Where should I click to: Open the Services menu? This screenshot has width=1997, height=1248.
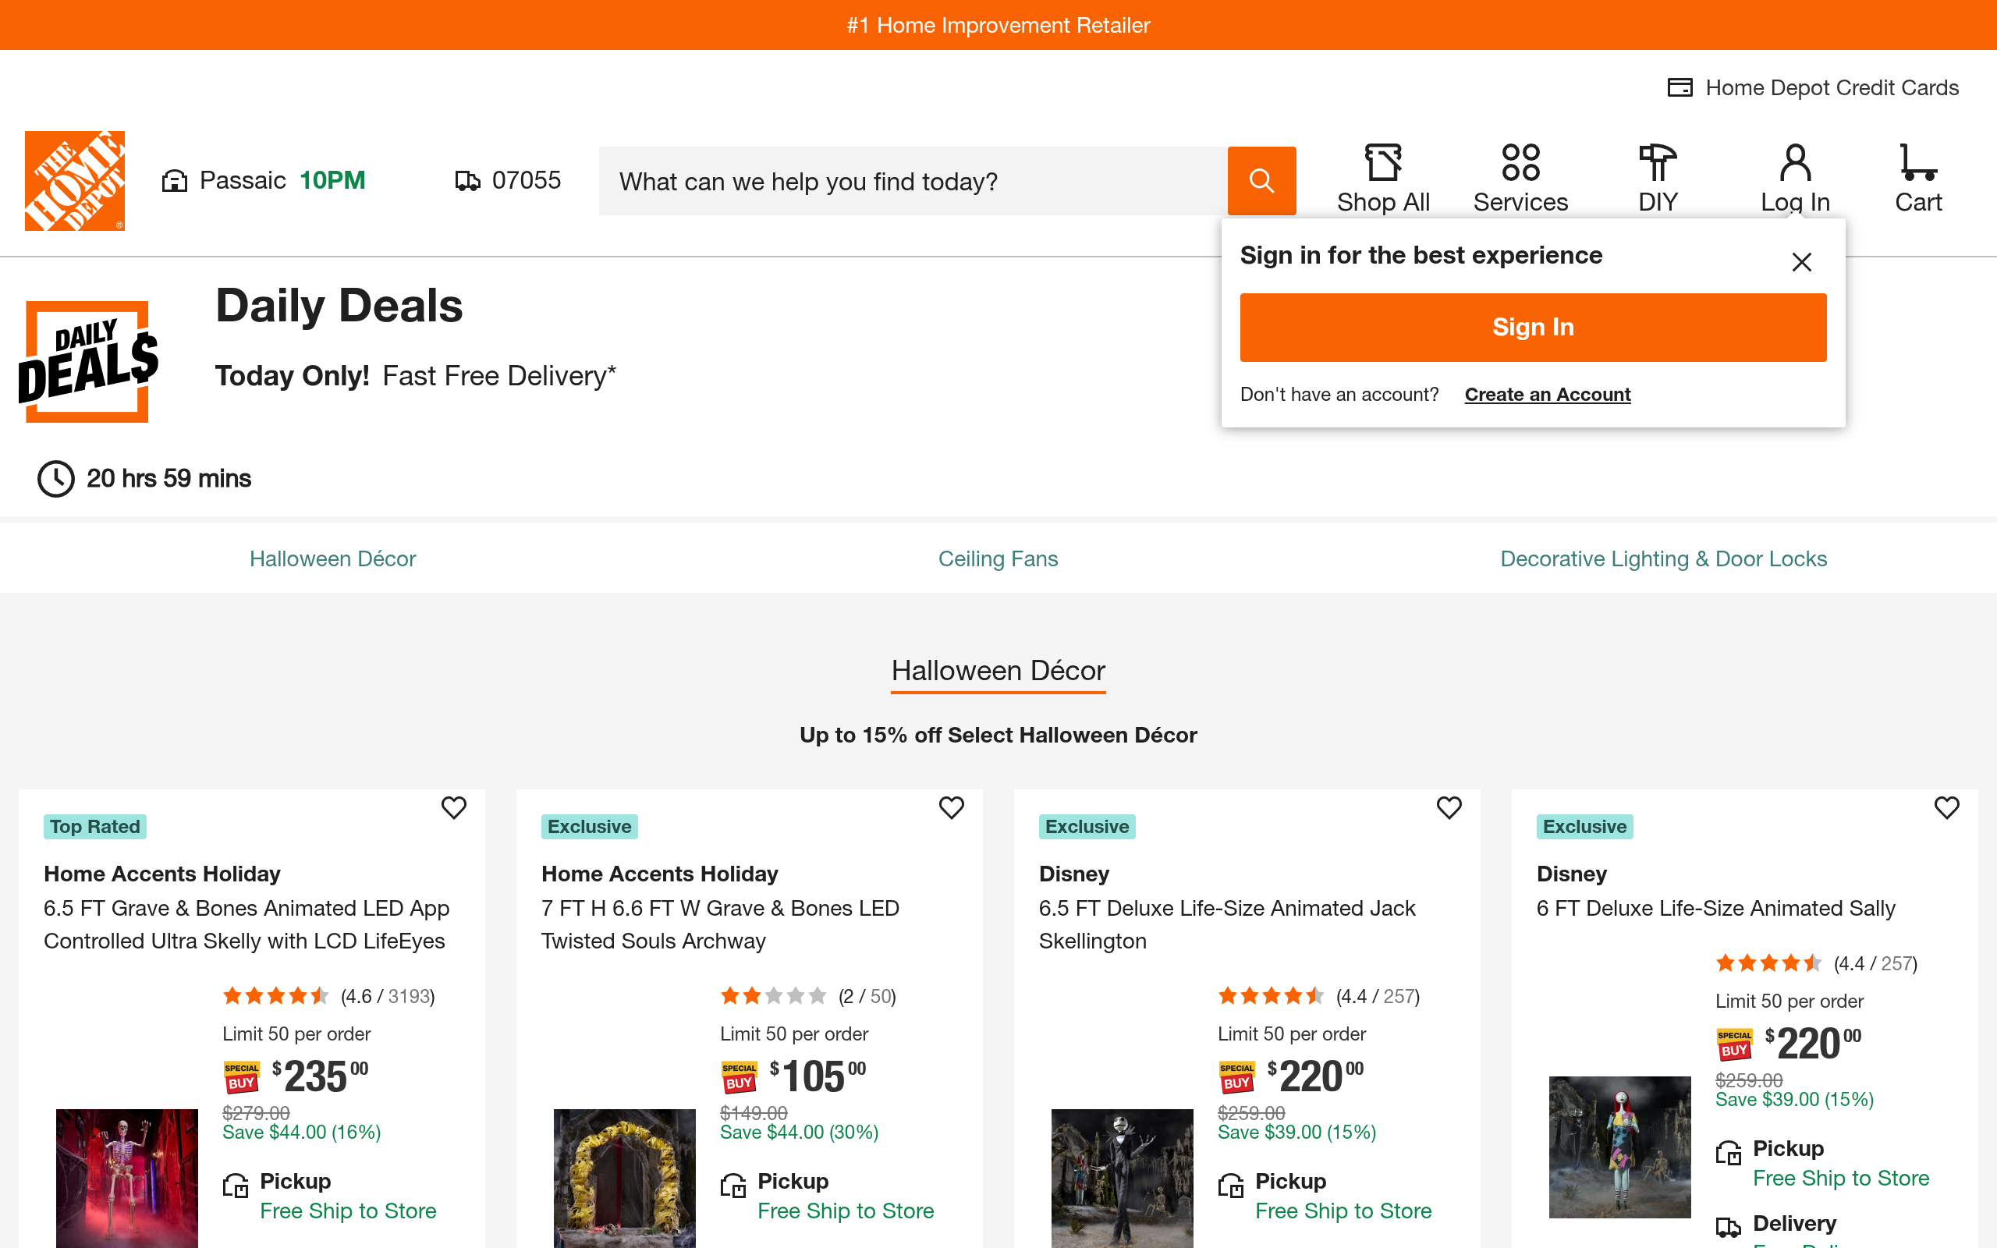pos(1520,179)
